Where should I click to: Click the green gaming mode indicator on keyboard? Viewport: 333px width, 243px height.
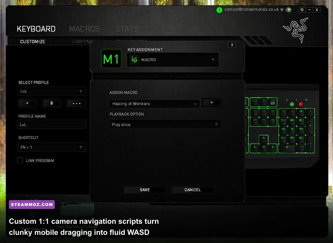click(292, 104)
